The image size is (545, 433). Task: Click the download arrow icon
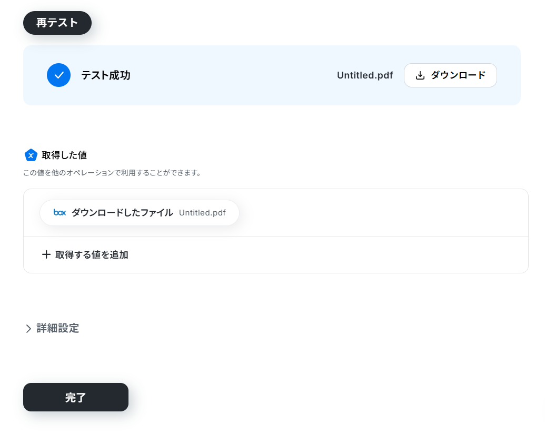tap(420, 75)
